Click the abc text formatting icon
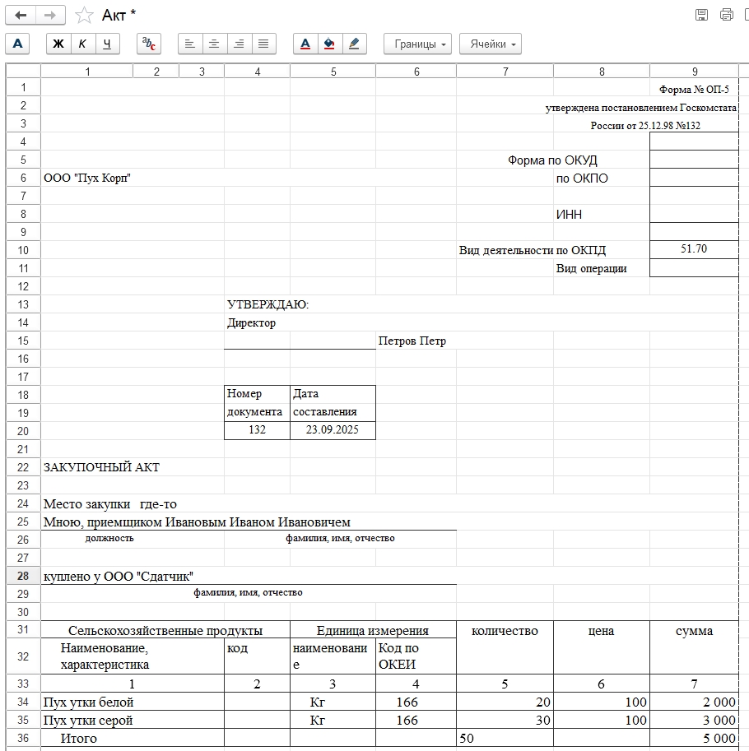Image resolution: width=749 pixels, height=751 pixels. pyautogui.click(x=148, y=44)
